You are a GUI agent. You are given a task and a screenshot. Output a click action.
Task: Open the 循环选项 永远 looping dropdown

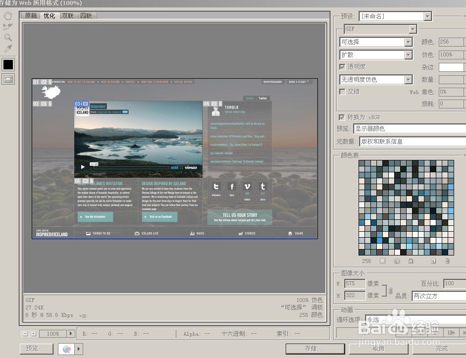(416, 320)
